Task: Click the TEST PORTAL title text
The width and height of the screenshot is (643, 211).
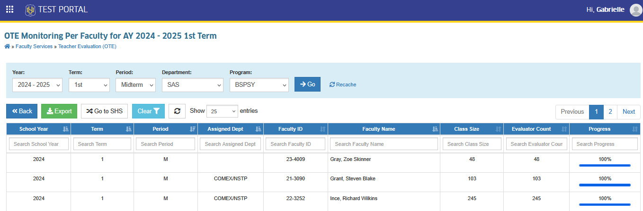Action: (63, 9)
